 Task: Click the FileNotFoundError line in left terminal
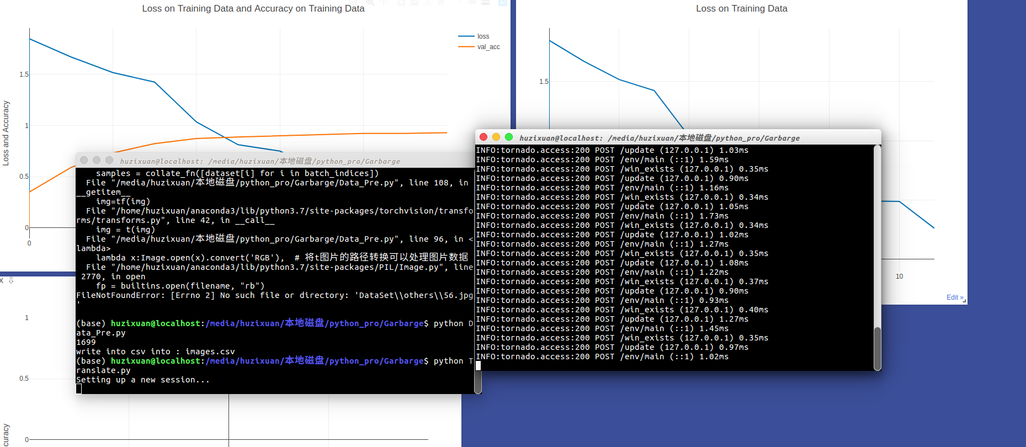point(274,295)
